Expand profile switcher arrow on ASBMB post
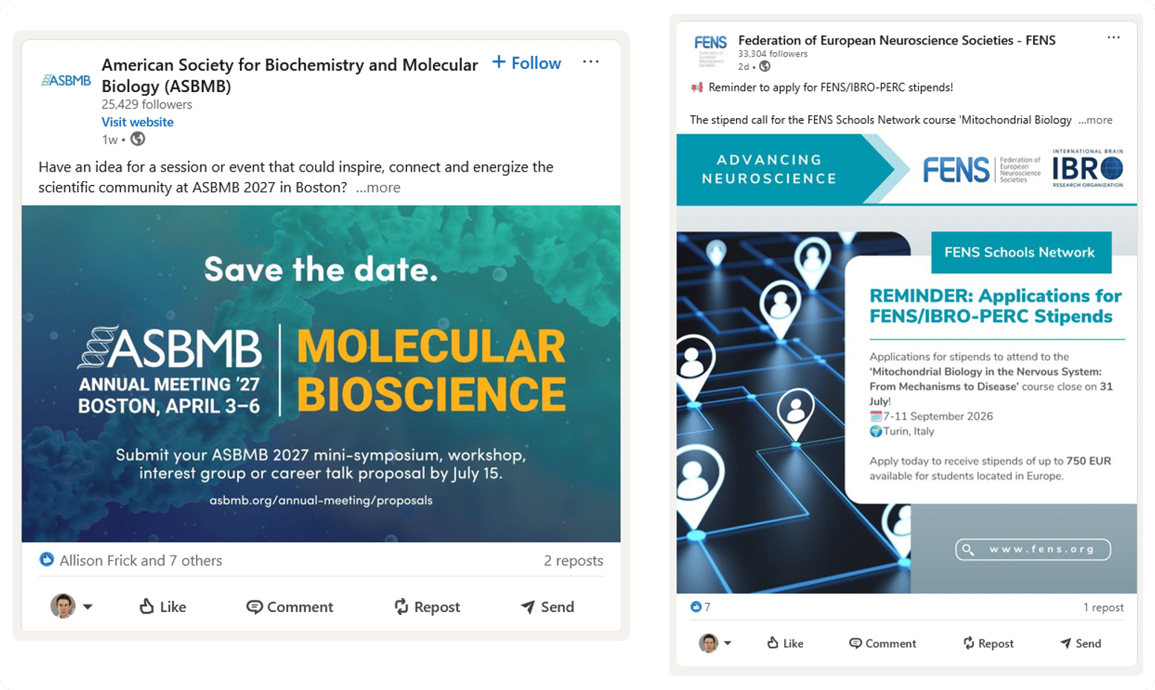The image size is (1155, 690). point(88,607)
